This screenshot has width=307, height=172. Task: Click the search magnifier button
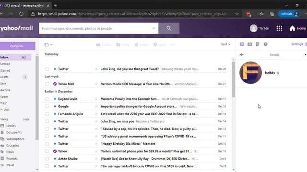tap(169, 28)
